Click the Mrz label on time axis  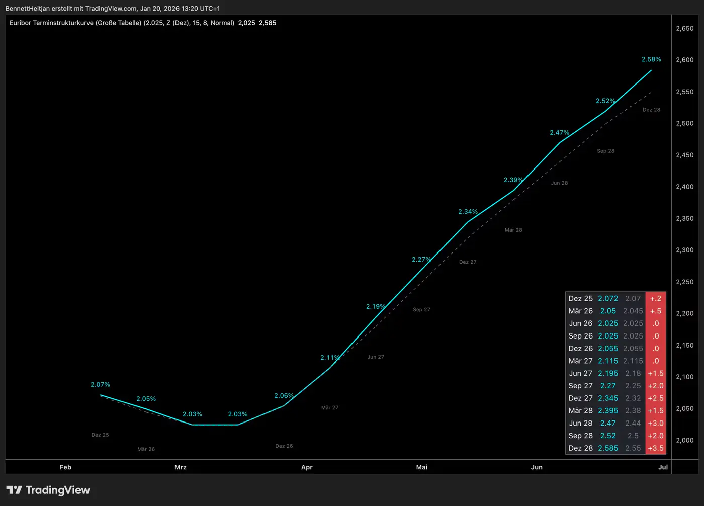click(x=181, y=467)
